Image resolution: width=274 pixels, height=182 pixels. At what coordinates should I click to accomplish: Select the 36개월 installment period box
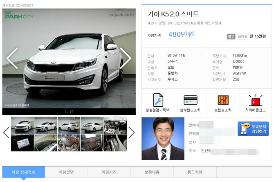point(243,36)
